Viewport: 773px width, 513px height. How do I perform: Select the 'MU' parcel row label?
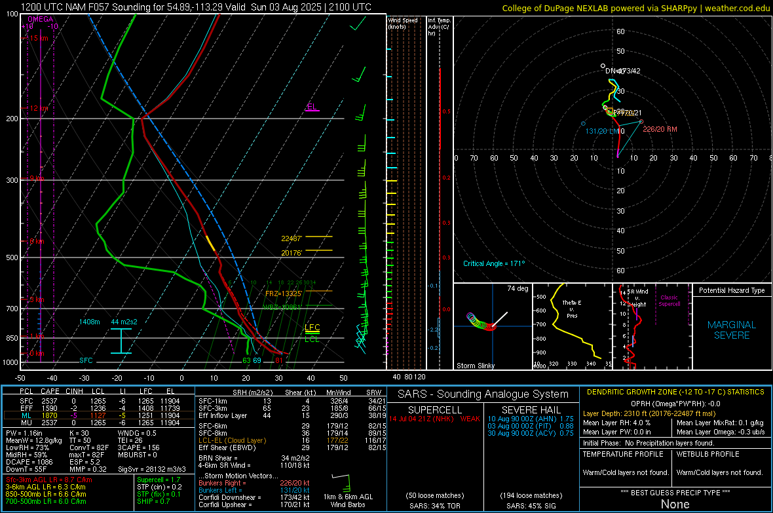coord(26,423)
